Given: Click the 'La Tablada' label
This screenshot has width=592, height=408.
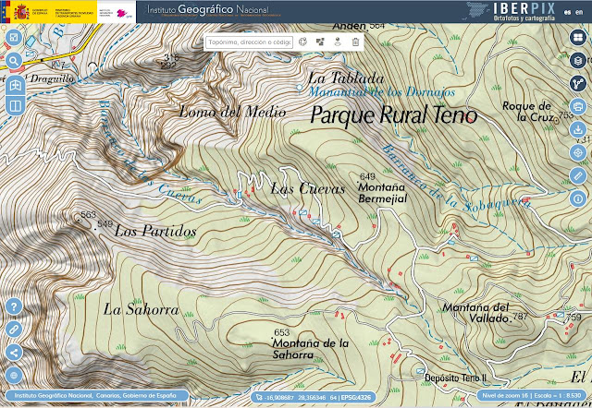Looking at the screenshot, I should click(346, 78).
